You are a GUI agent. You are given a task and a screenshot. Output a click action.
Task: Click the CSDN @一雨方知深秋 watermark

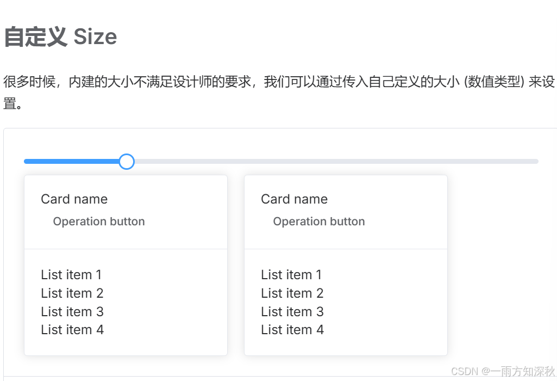(x=503, y=371)
